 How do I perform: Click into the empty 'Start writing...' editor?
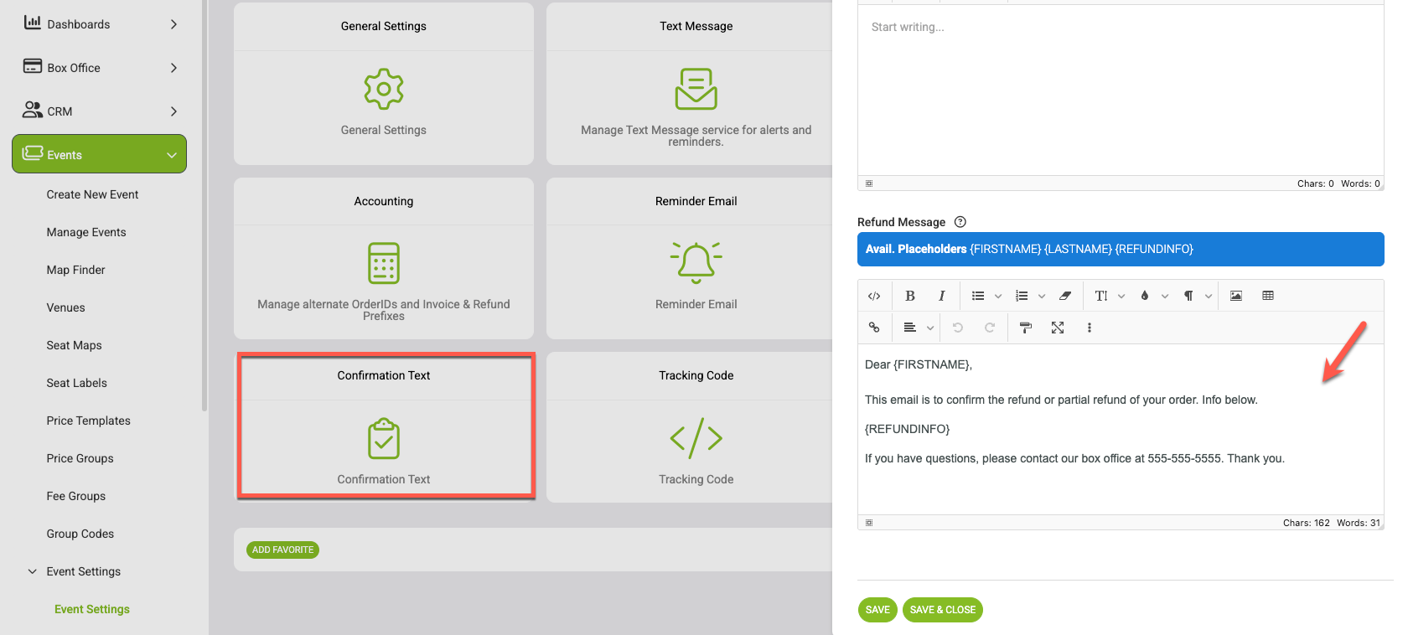[x=1121, y=90]
